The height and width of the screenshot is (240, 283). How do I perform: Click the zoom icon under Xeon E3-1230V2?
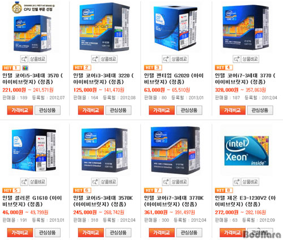(x=237, y=182)
